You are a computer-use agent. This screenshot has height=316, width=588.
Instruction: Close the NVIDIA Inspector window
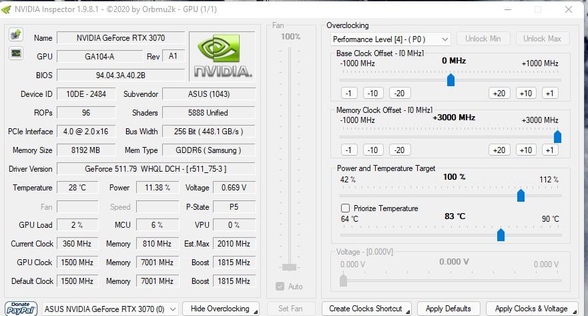[569, 9]
